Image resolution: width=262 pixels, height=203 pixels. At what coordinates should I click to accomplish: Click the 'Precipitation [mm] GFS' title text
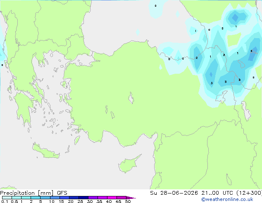tap(33, 193)
